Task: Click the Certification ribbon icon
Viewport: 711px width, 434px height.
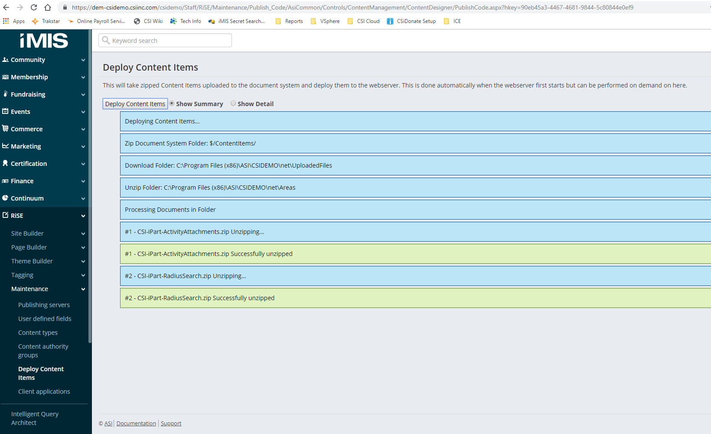Action: [5, 163]
